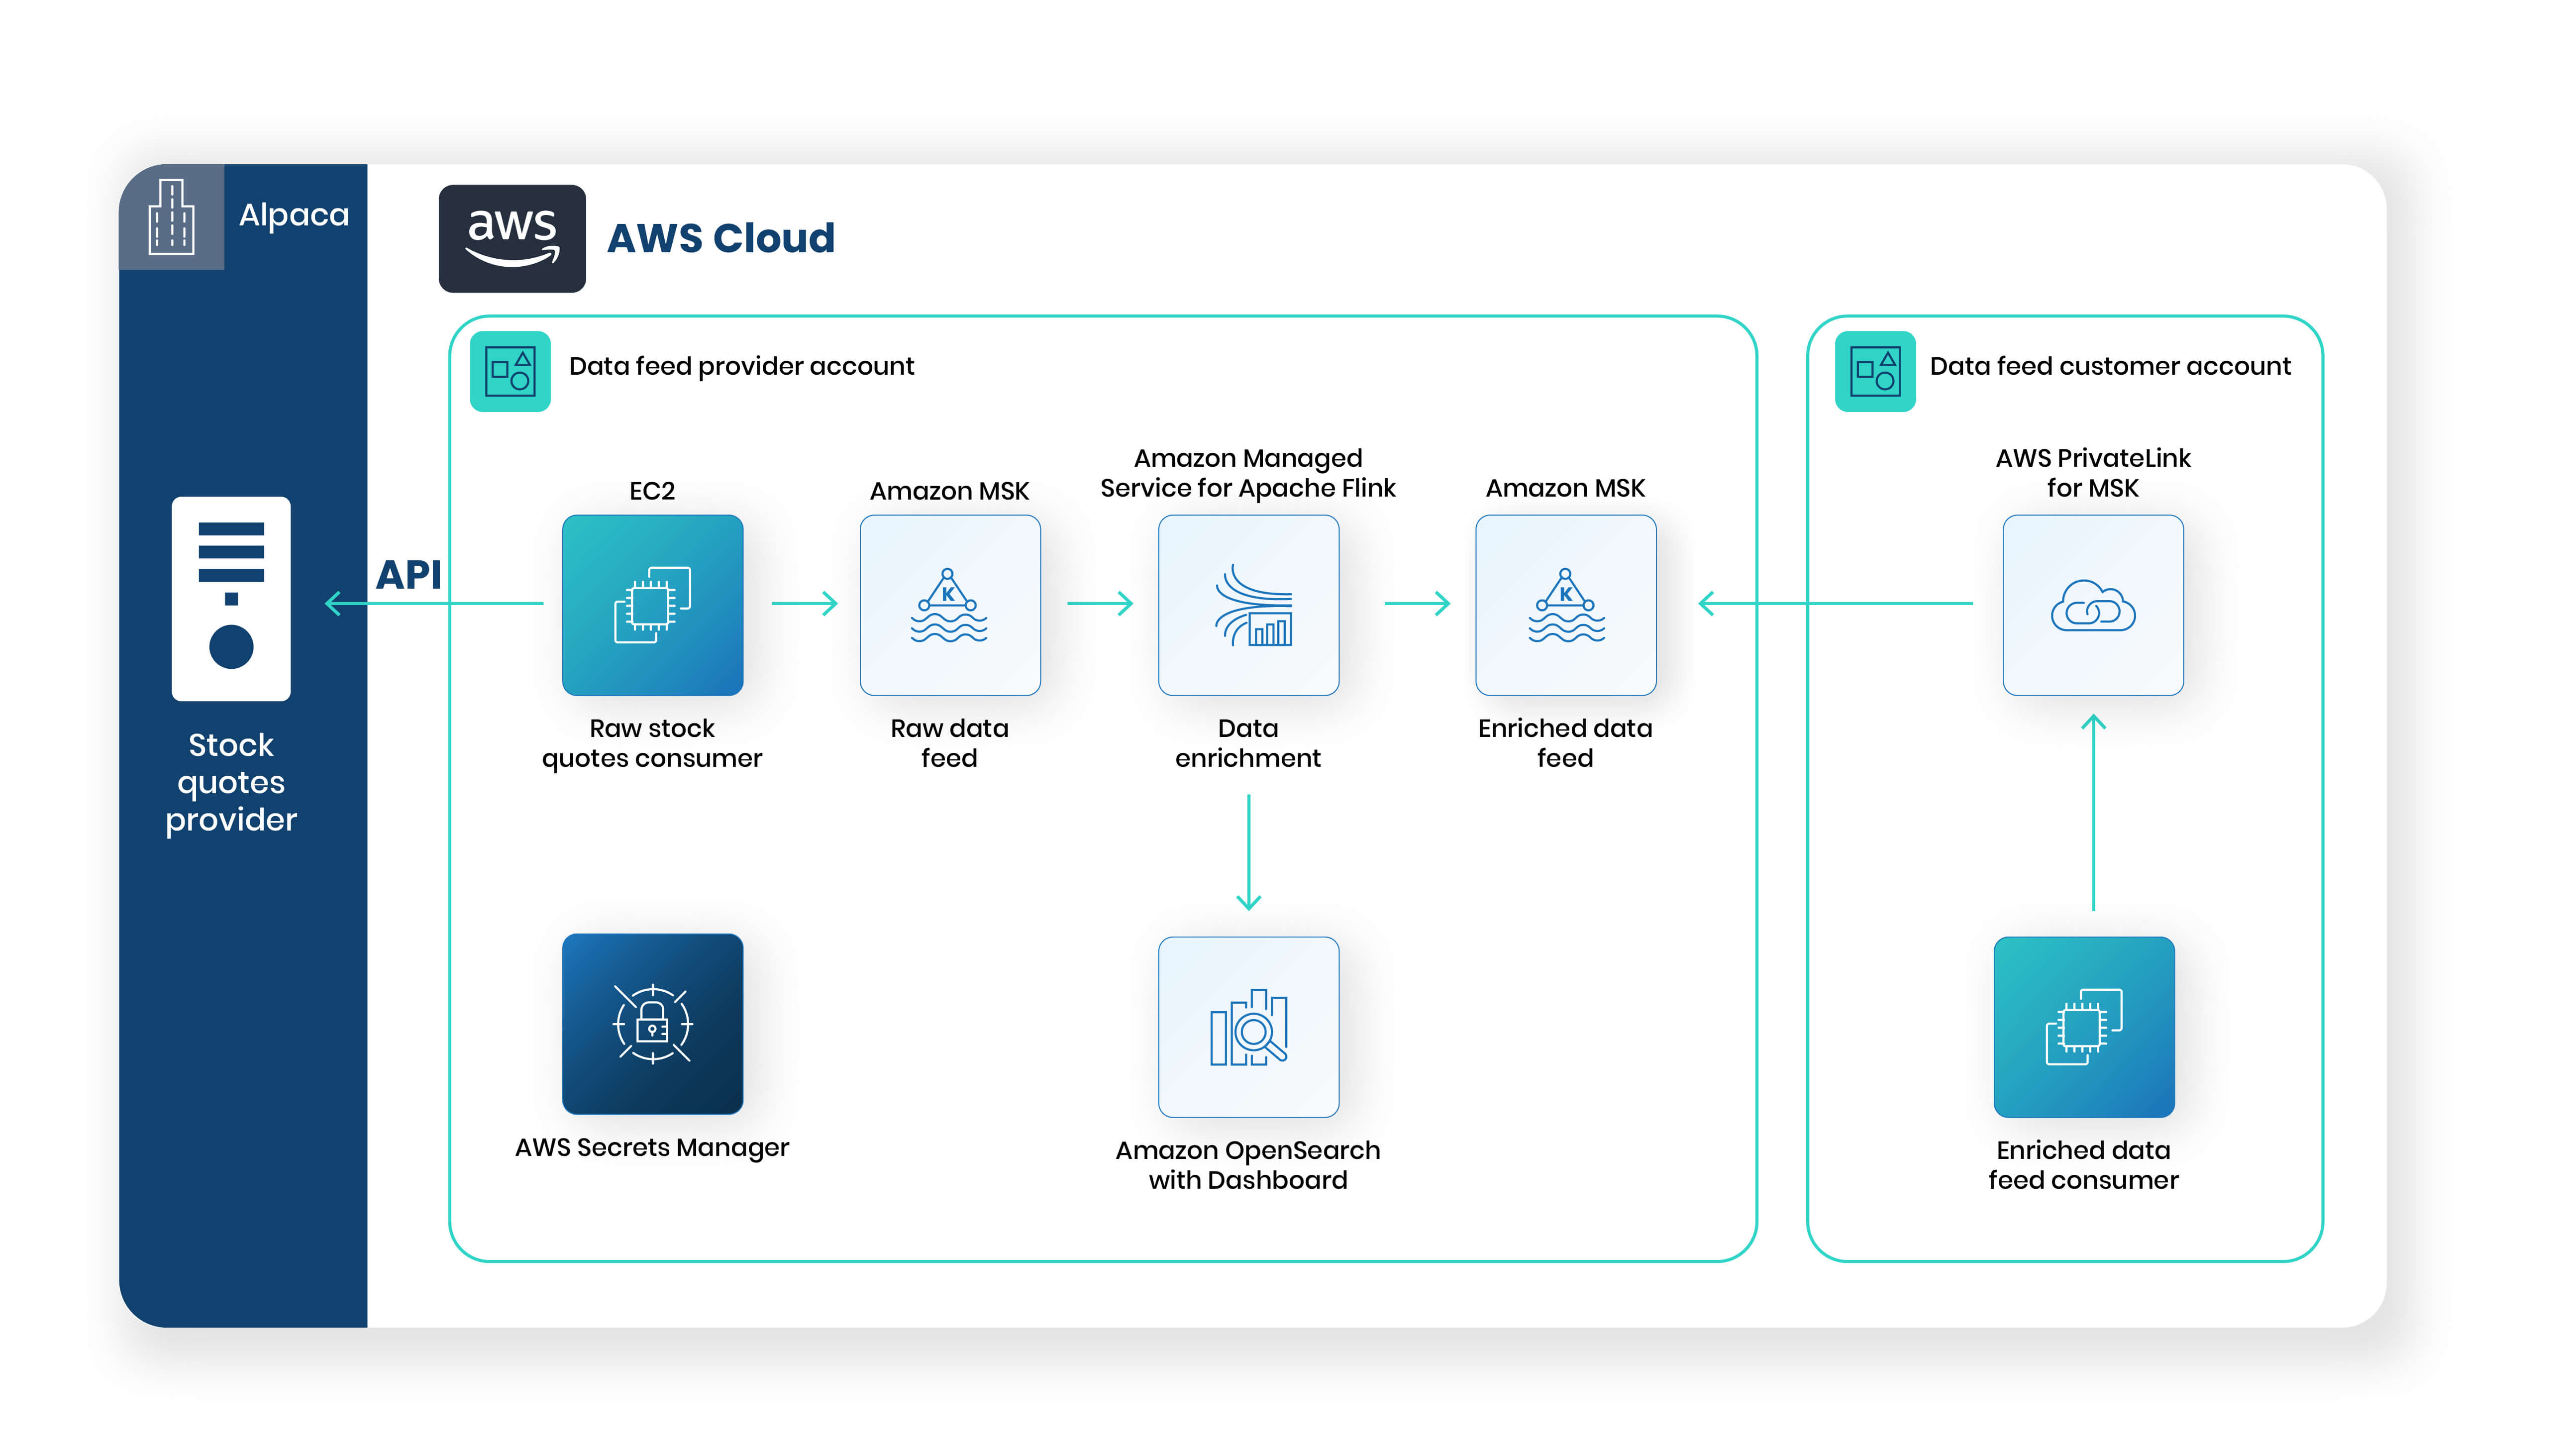Click the "Data feed provider account" label
This screenshot has width=2561, height=1456.
pyautogui.click(x=742, y=366)
